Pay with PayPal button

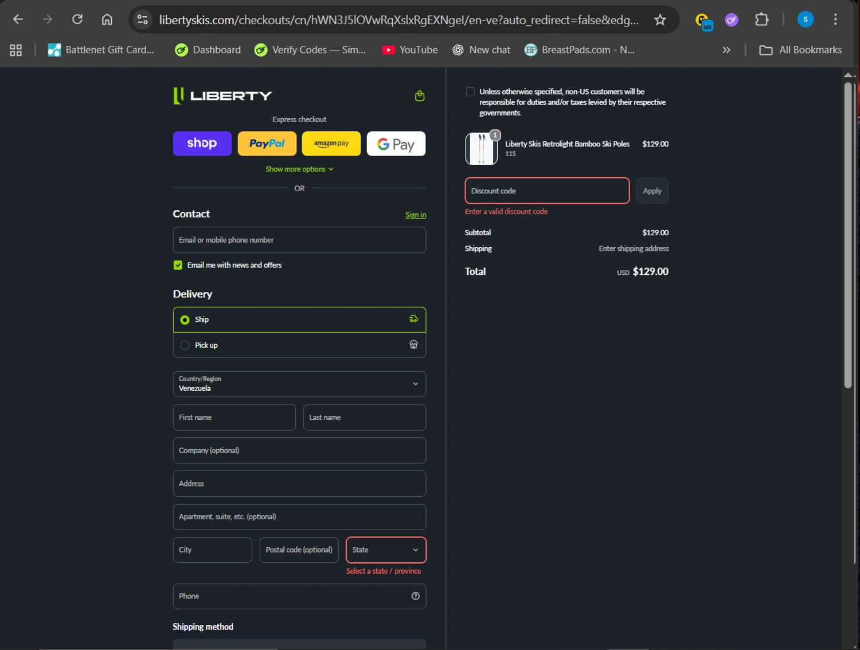click(x=267, y=143)
